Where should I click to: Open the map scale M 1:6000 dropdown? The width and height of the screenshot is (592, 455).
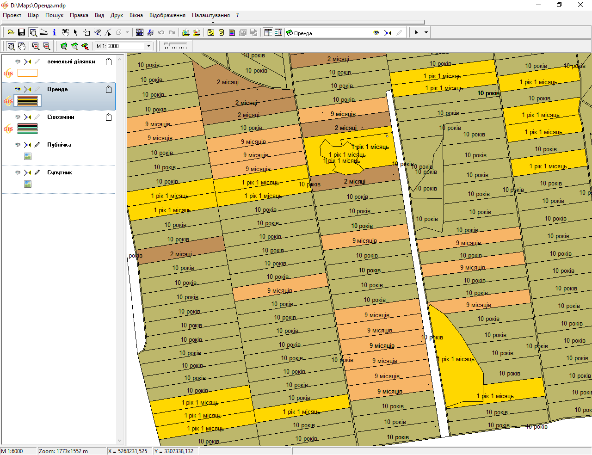pos(148,46)
